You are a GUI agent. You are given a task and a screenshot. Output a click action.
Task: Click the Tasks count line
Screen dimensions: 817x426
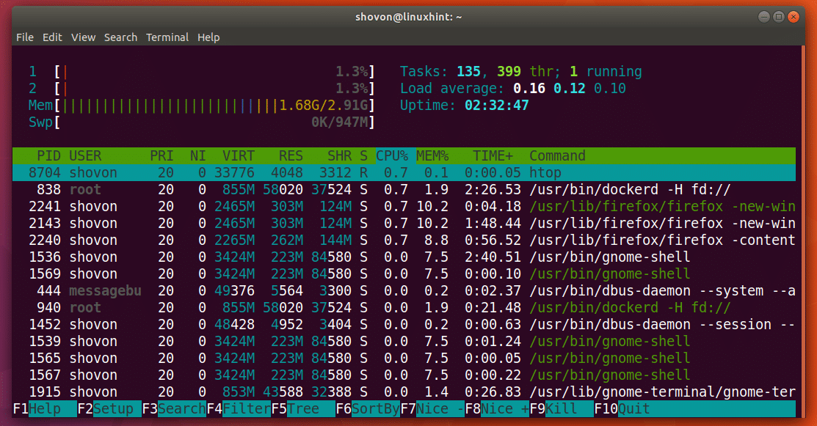click(520, 71)
